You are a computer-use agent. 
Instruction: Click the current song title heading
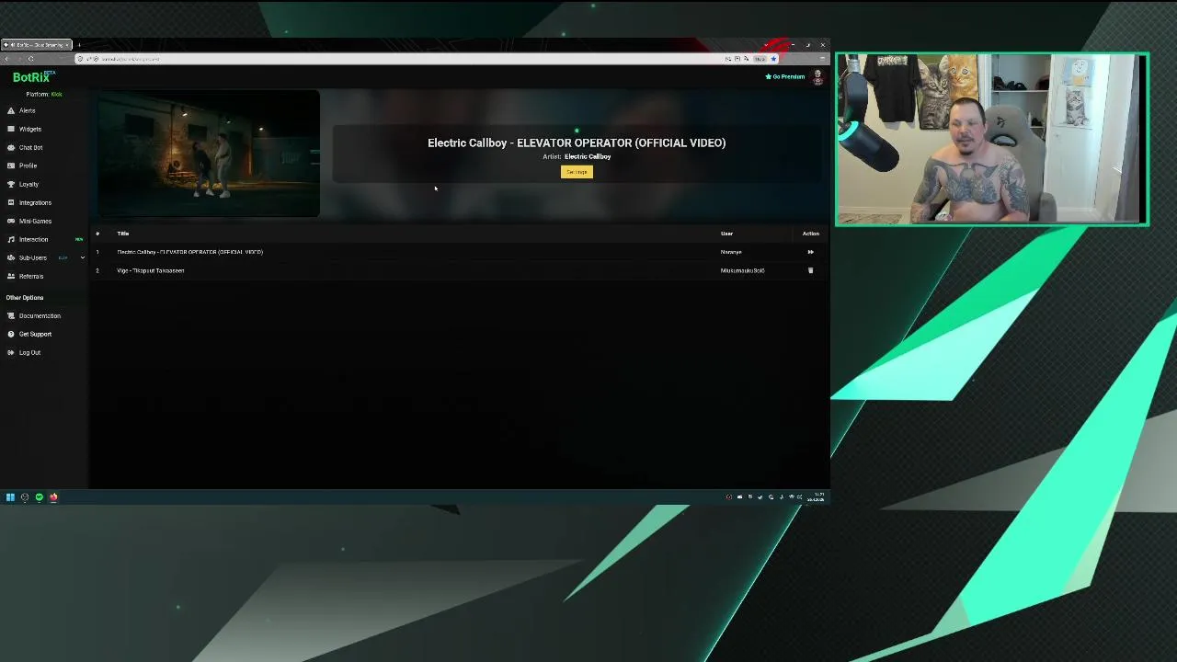577,143
